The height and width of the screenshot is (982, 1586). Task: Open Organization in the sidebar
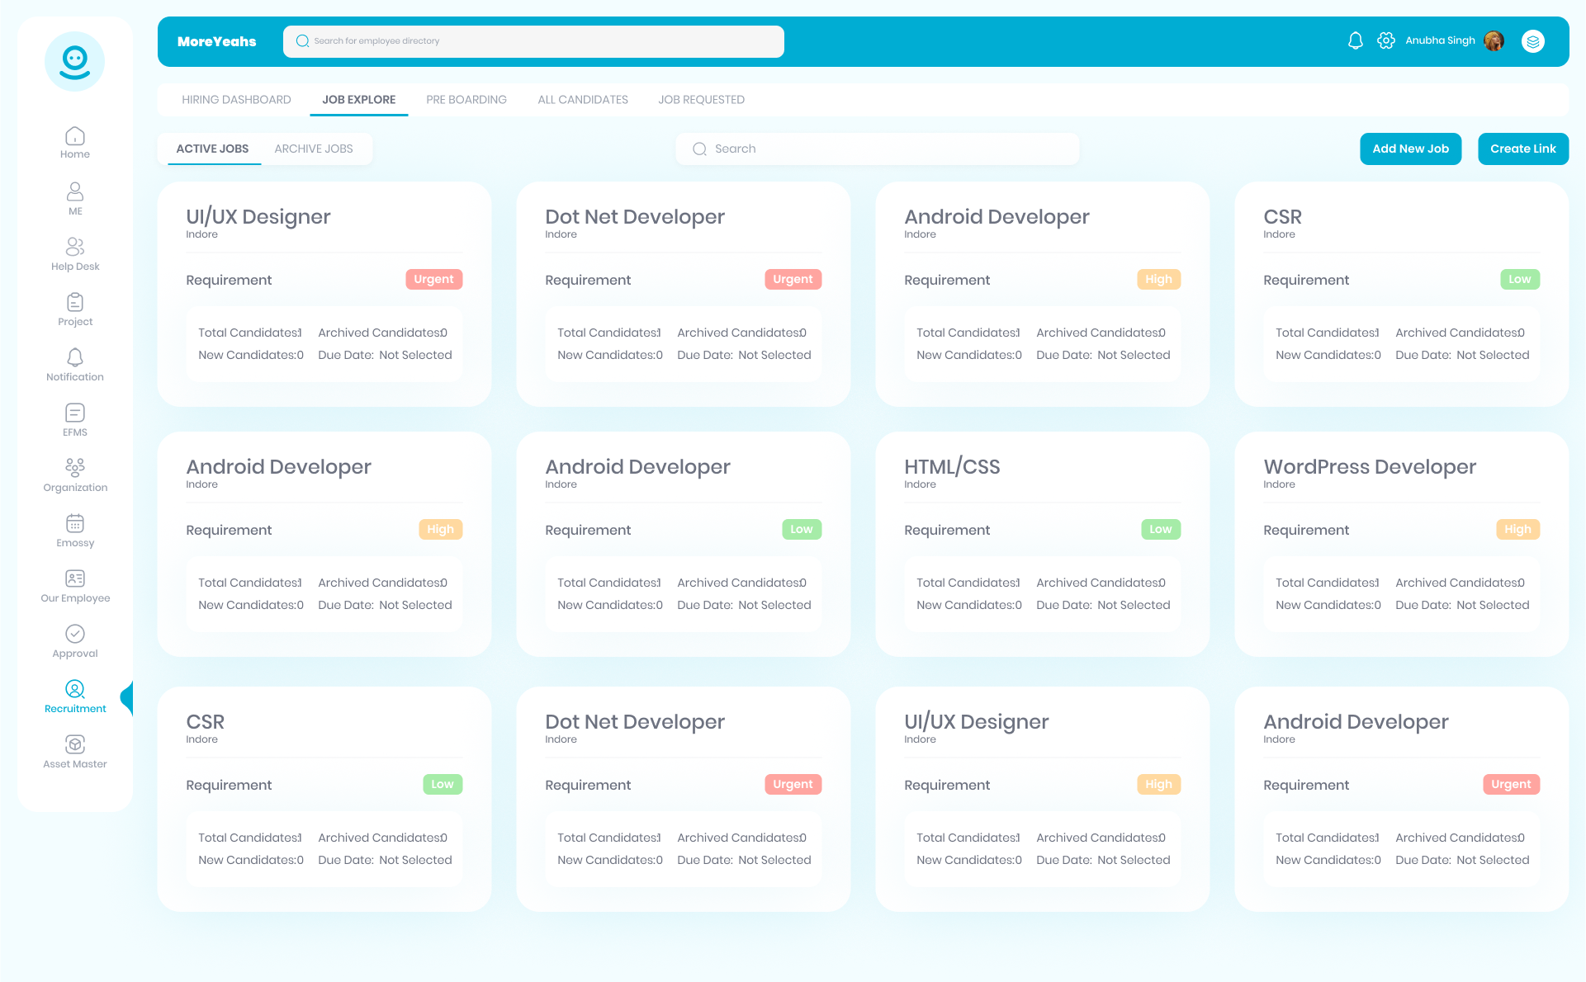(75, 475)
